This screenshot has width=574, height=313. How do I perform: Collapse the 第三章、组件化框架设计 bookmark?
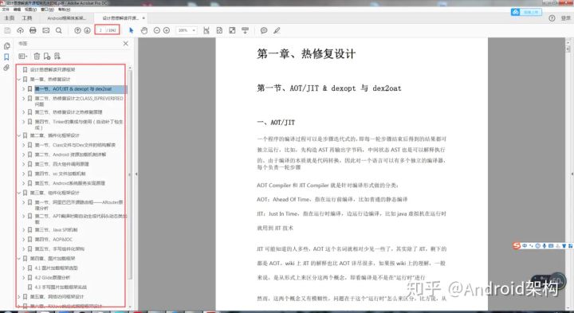[19, 193]
